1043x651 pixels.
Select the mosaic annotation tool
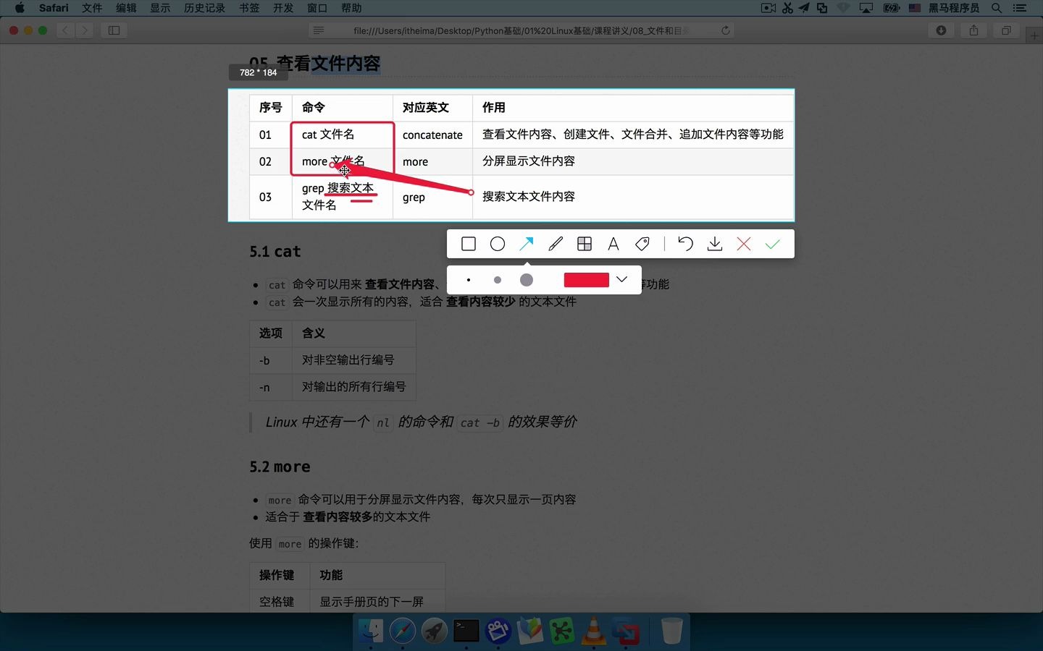coord(585,244)
